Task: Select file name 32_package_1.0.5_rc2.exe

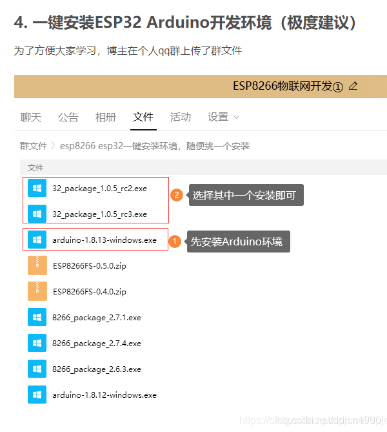Action: 99,189
